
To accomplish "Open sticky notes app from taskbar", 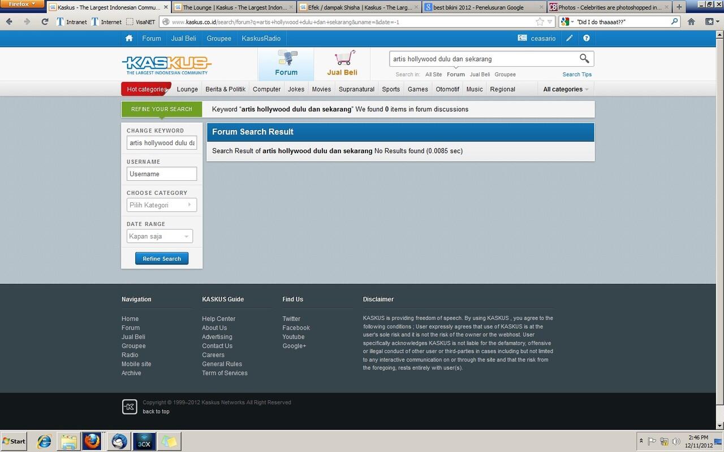I will pos(169,441).
